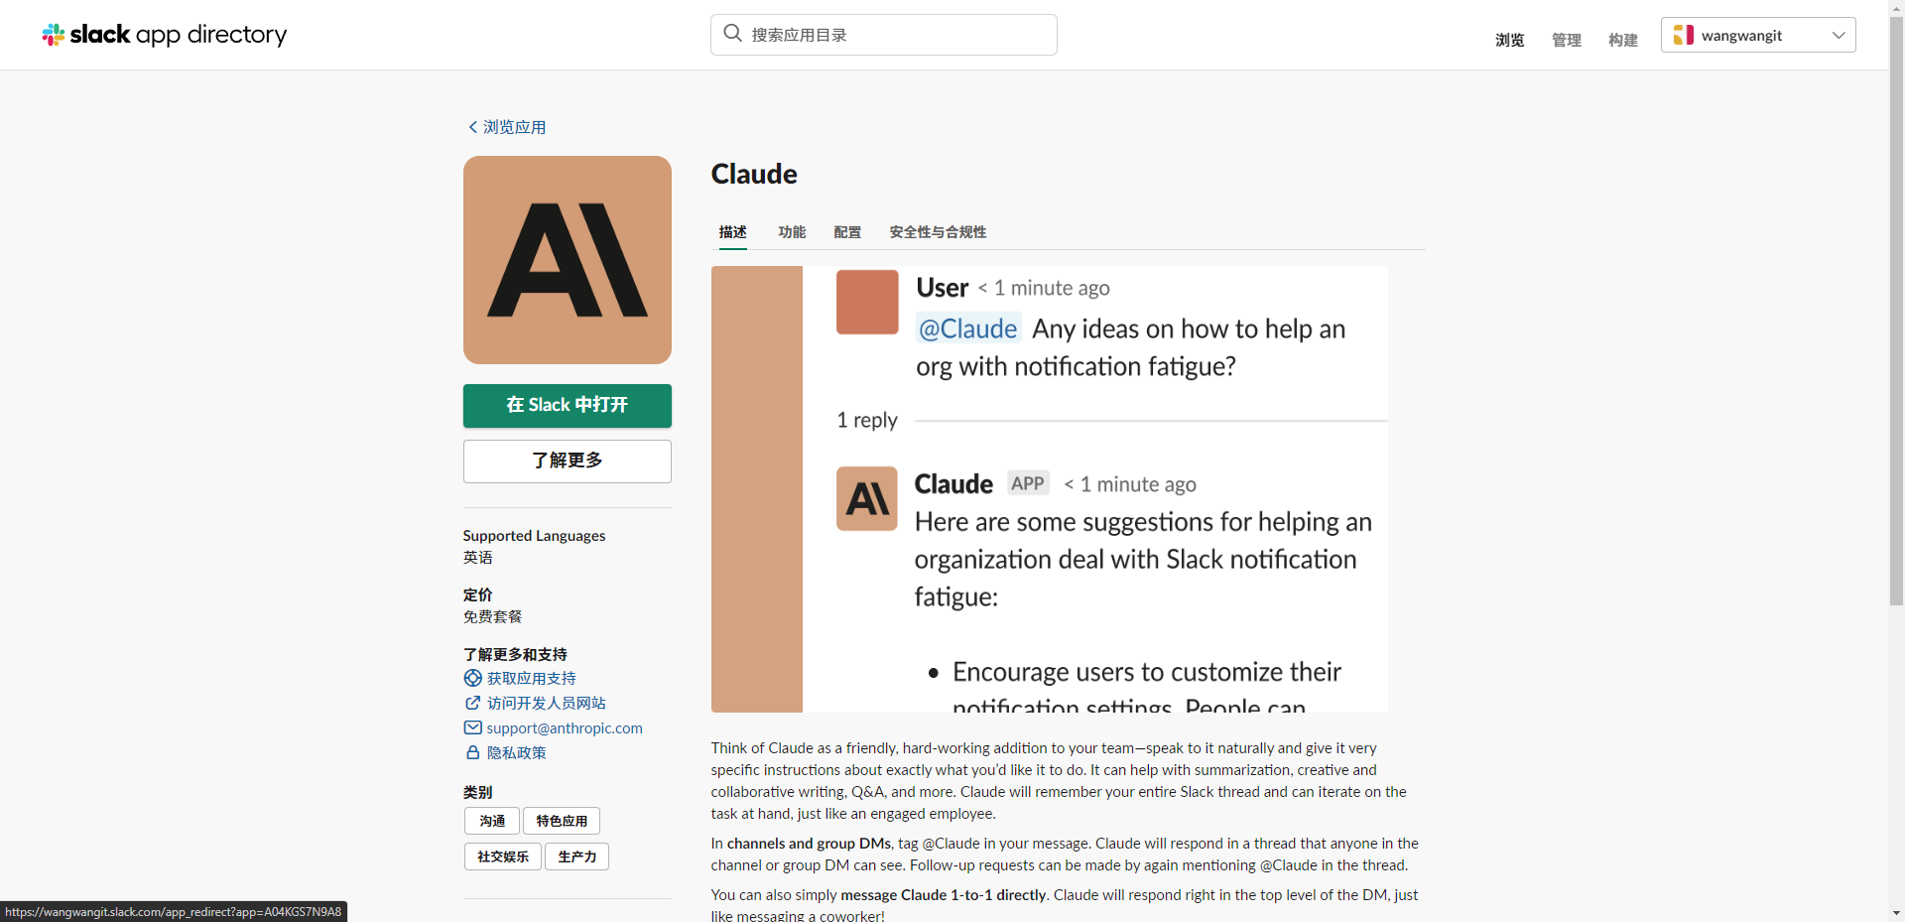This screenshot has width=1905, height=922.
Task: Open the 管理 menu in header
Action: pyautogui.click(x=1566, y=40)
